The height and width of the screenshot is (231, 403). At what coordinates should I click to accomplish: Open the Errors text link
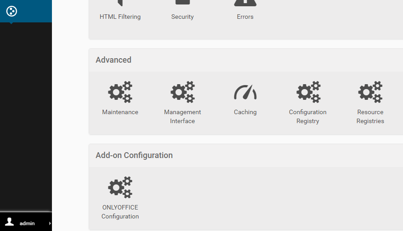point(245,17)
